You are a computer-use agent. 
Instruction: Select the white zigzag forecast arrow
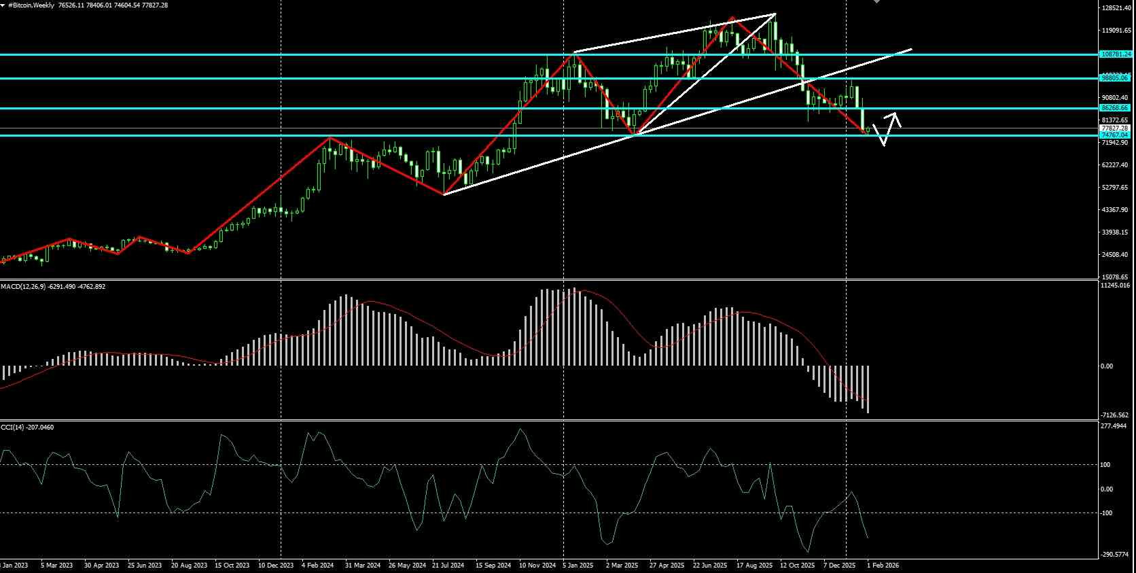[x=887, y=128]
